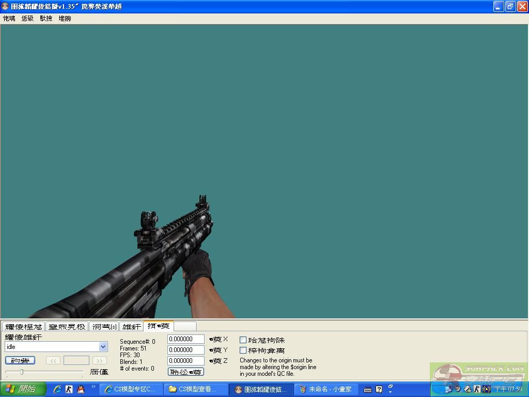Click the Counter-Strike icon in system tray
The height and width of the screenshot is (397, 529).
[x=477, y=389]
